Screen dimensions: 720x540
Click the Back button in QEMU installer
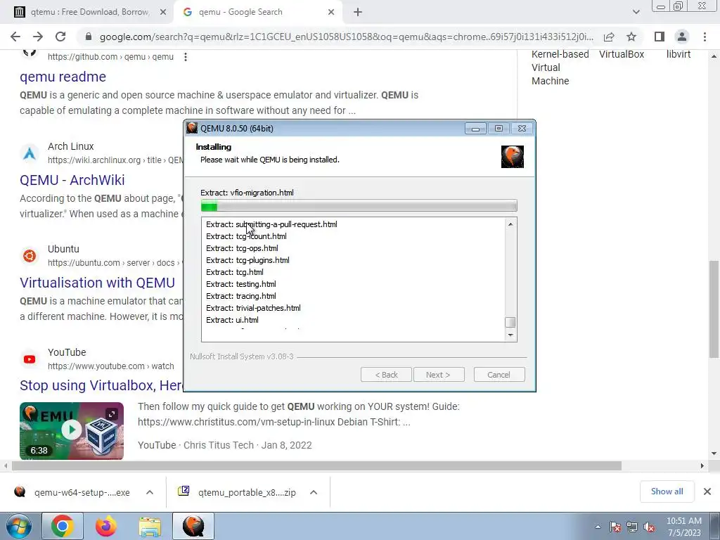tap(386, 375)
